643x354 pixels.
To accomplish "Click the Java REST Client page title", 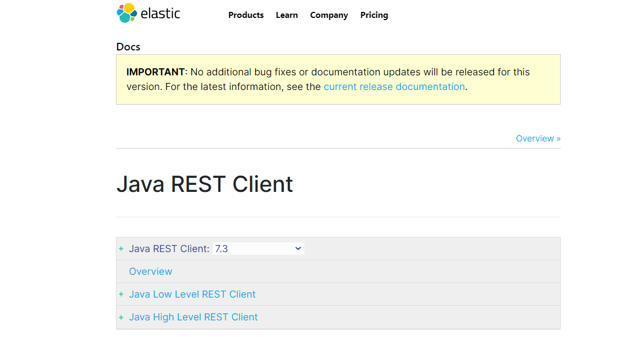I will tap(205, 184).
